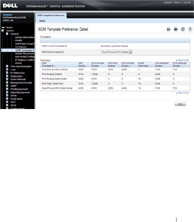Select the Detail sub-tab
Screen dimensions: 194x222
(42, 21)
